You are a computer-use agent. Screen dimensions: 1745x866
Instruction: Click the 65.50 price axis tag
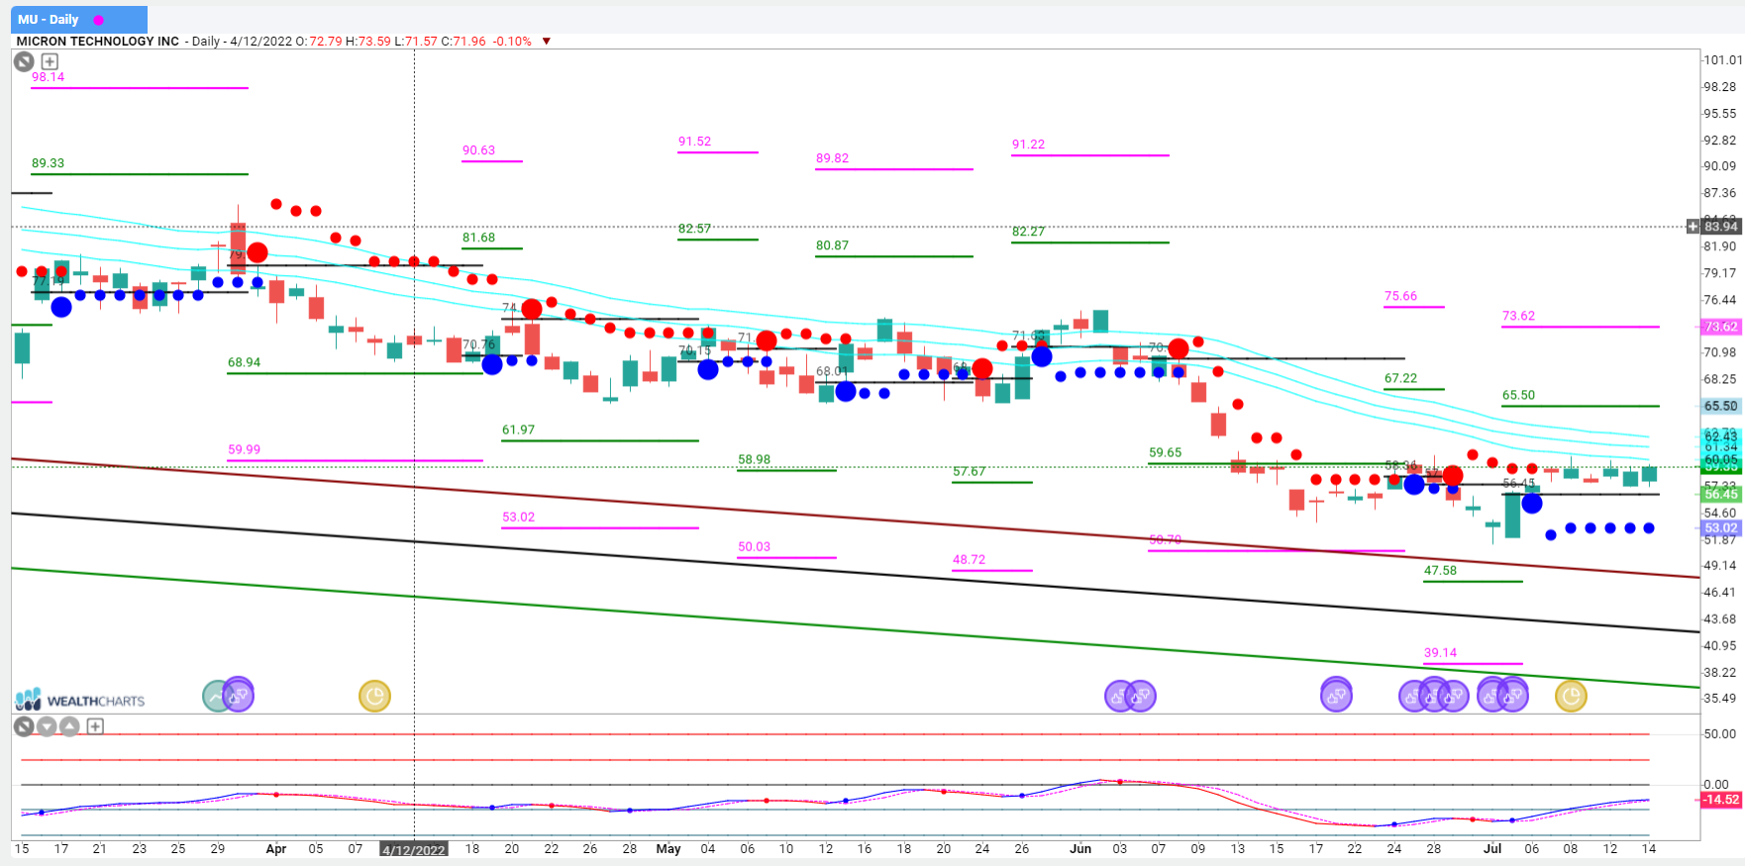click(1721, 406)
